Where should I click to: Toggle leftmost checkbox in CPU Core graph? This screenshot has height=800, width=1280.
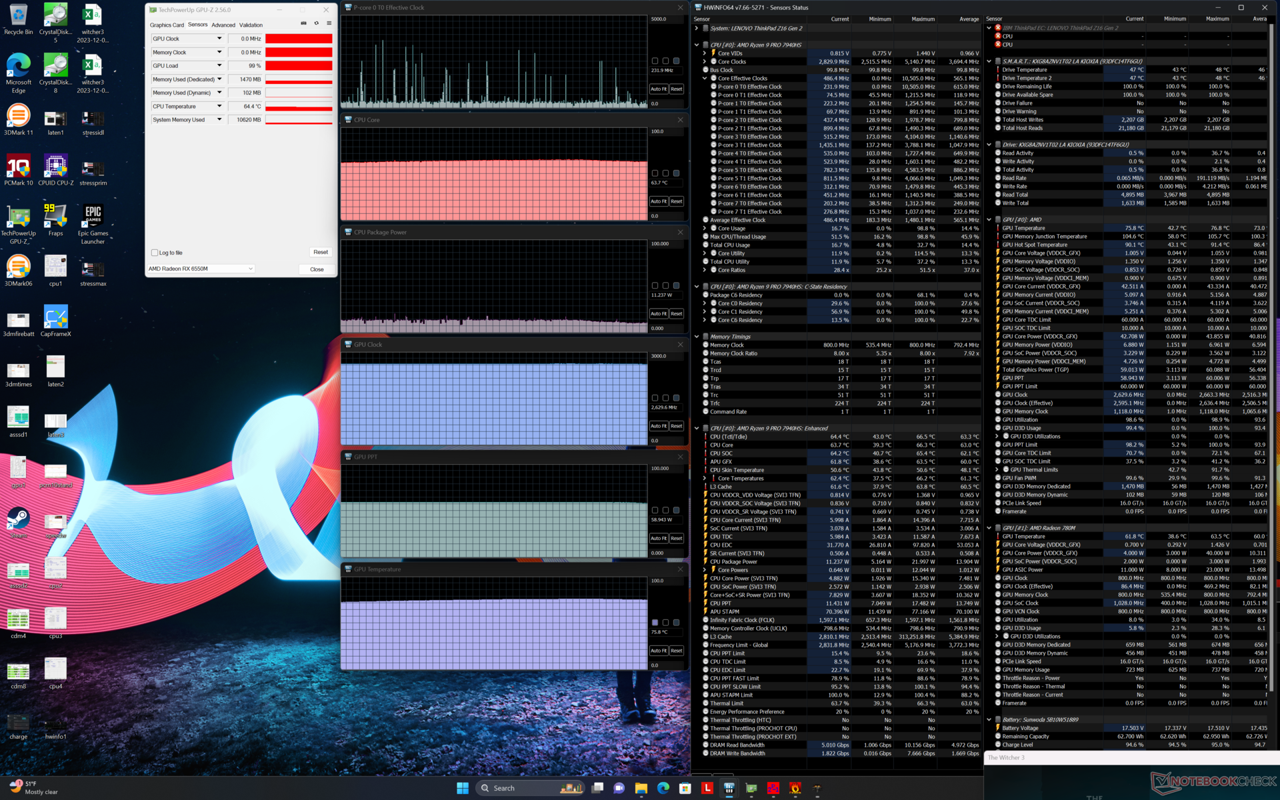click(655, 173)
